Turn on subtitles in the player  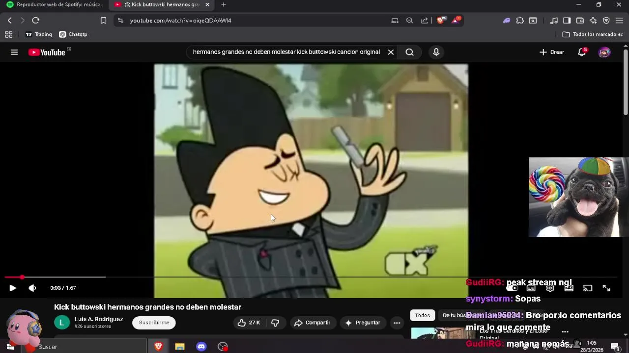[x=531, y=288]
